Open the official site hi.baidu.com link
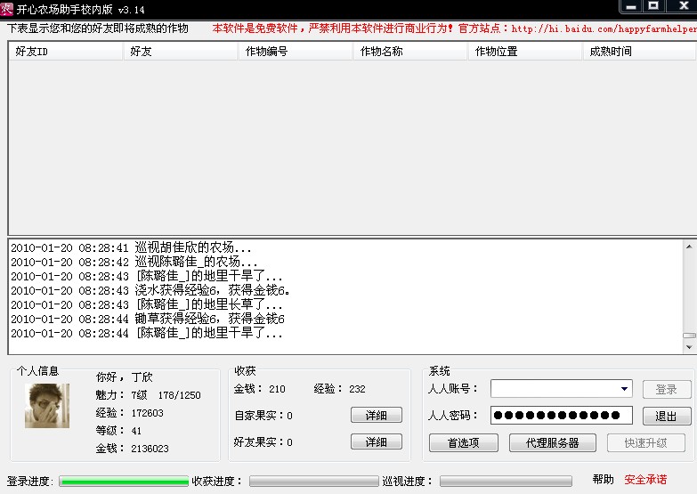697x494 pixels. (x=604, y=28)
